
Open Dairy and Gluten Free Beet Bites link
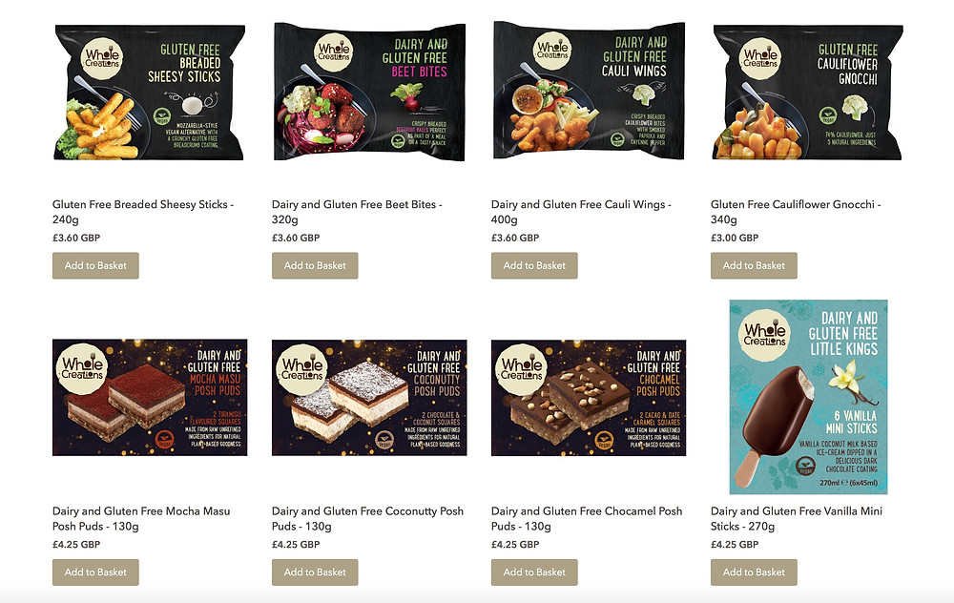point(357,212)
